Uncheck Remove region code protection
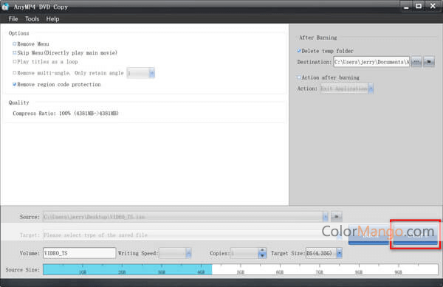Viewport: 443px width, 287px height. (15, 84)
